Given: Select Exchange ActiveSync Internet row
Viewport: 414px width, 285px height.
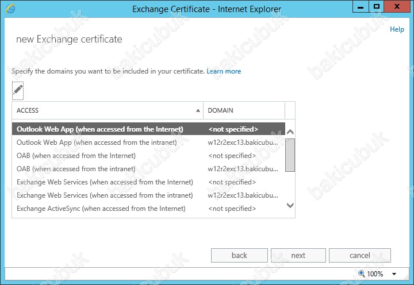Looking at the screenshot, I should 148,209.
